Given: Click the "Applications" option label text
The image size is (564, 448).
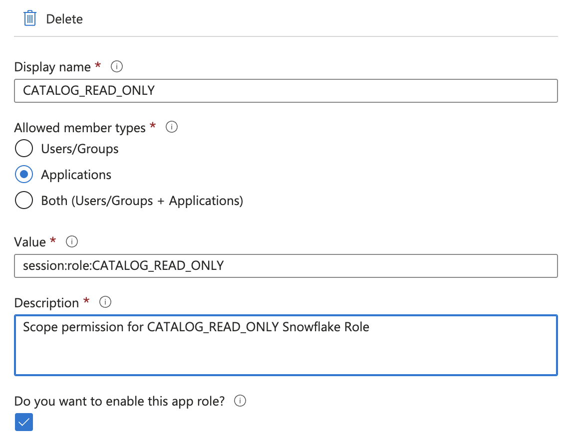Looking at the screenshot, I should pos(76,175).
